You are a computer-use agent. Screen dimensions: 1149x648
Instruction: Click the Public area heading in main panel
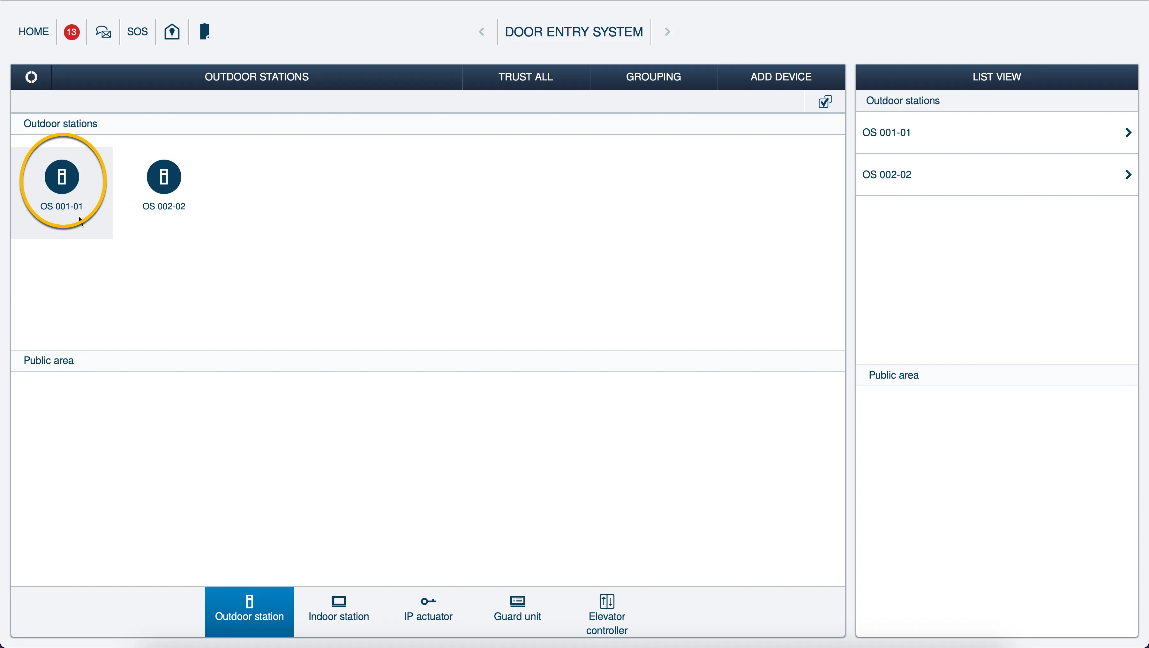click(49, 360)
